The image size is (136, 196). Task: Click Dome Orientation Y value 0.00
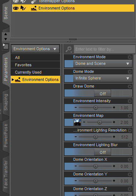point(124,181)
